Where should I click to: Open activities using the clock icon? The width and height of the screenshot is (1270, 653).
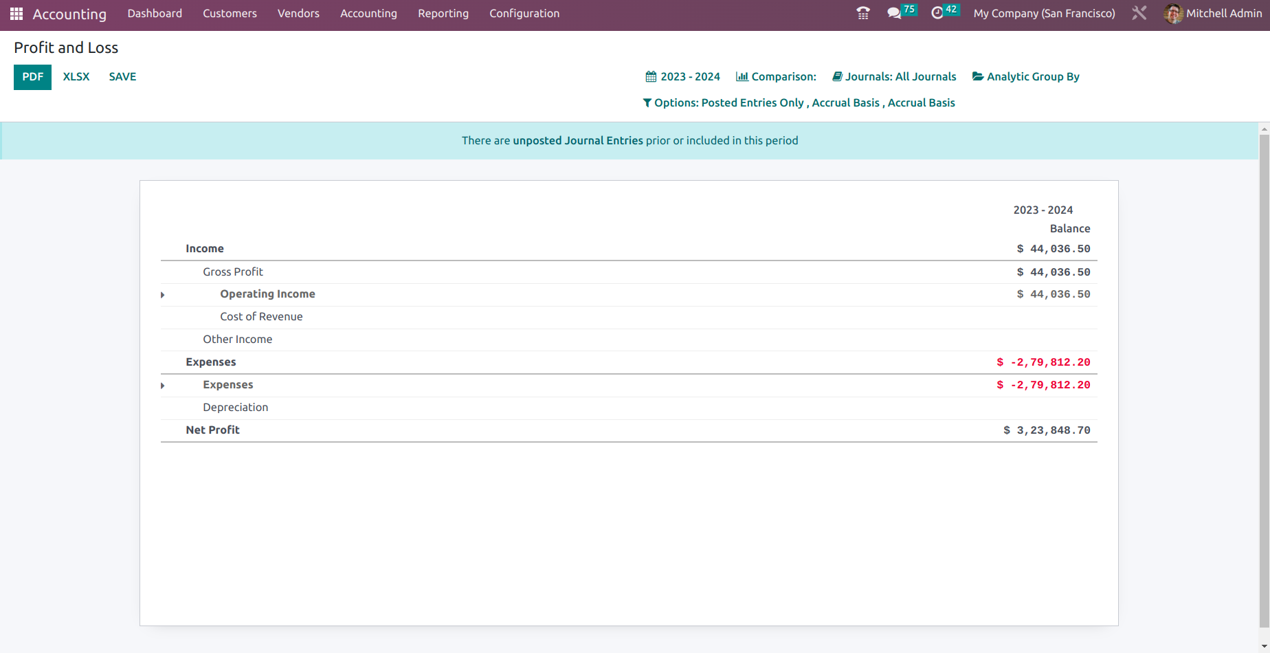coord(938,13)
